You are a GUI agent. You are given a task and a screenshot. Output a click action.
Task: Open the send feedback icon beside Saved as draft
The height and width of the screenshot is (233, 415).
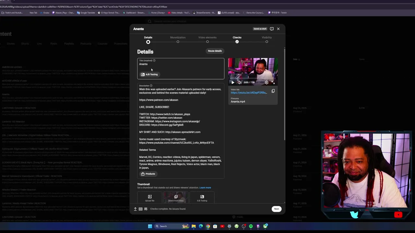272,29
